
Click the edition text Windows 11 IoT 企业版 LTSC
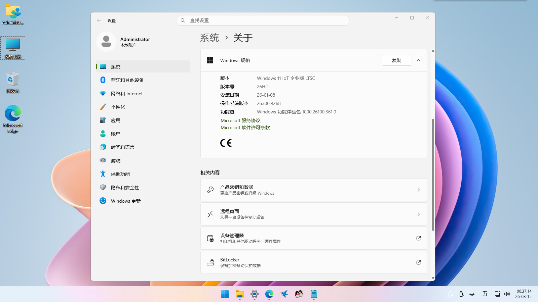point(286,78)
